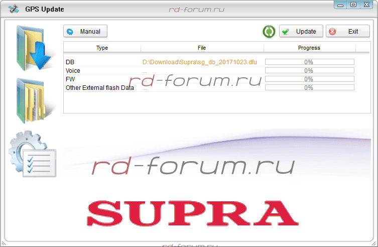
Task: Start the update with the Update button
Action: (301, 31)
